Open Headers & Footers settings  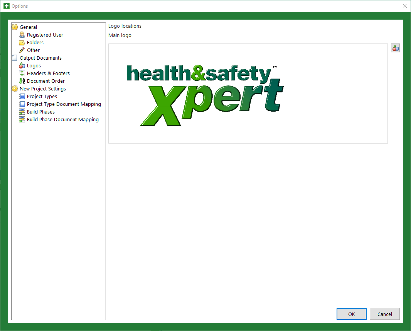(x=48, y=73)
